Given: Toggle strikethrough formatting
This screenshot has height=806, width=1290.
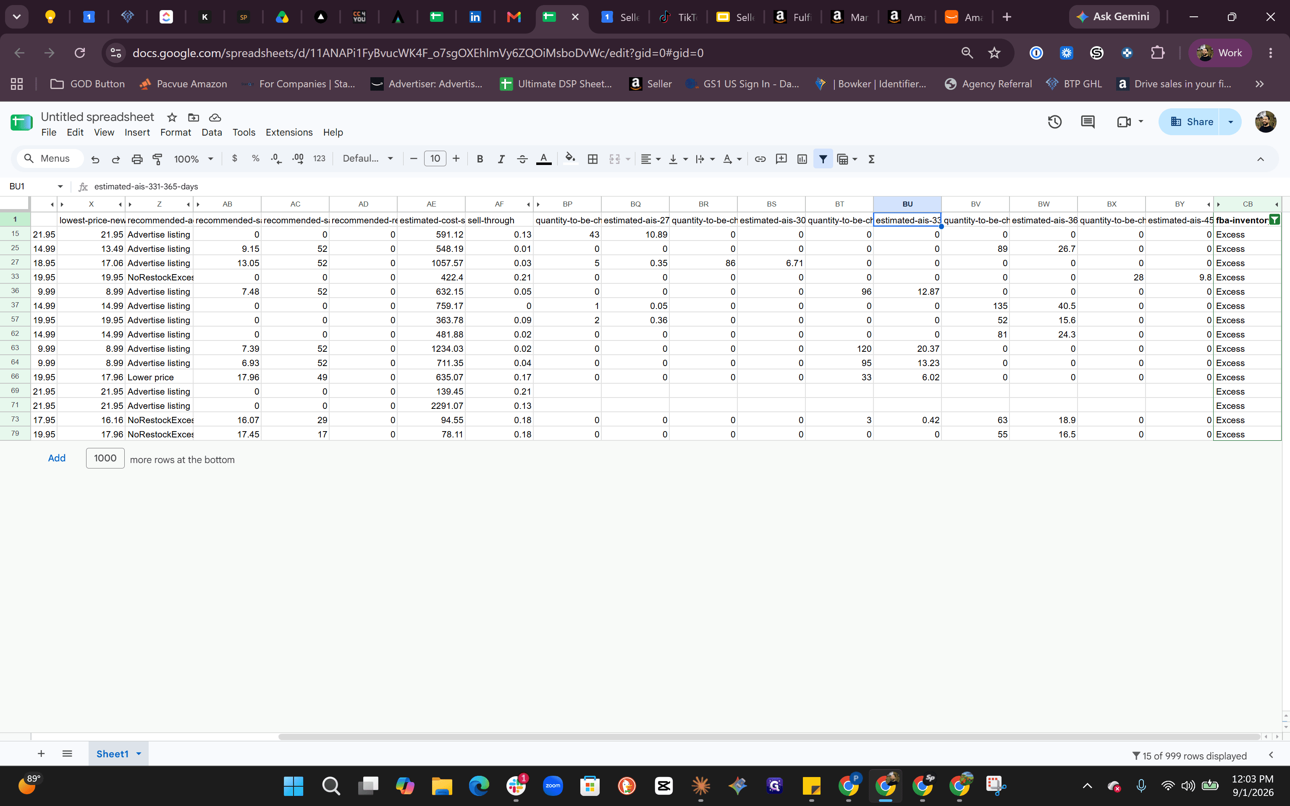Looking at the screenshot, I should click(x=522, y=159).
